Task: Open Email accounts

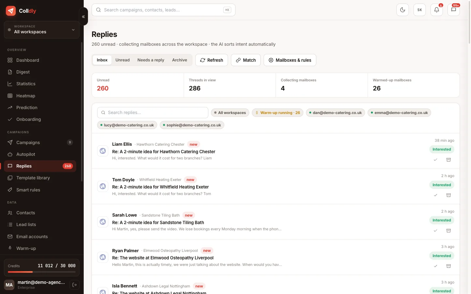Action: [x=40, y=237]
